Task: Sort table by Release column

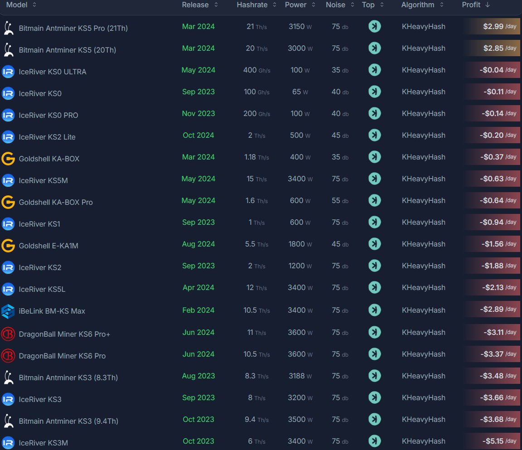Action: (x=200, y=5)
